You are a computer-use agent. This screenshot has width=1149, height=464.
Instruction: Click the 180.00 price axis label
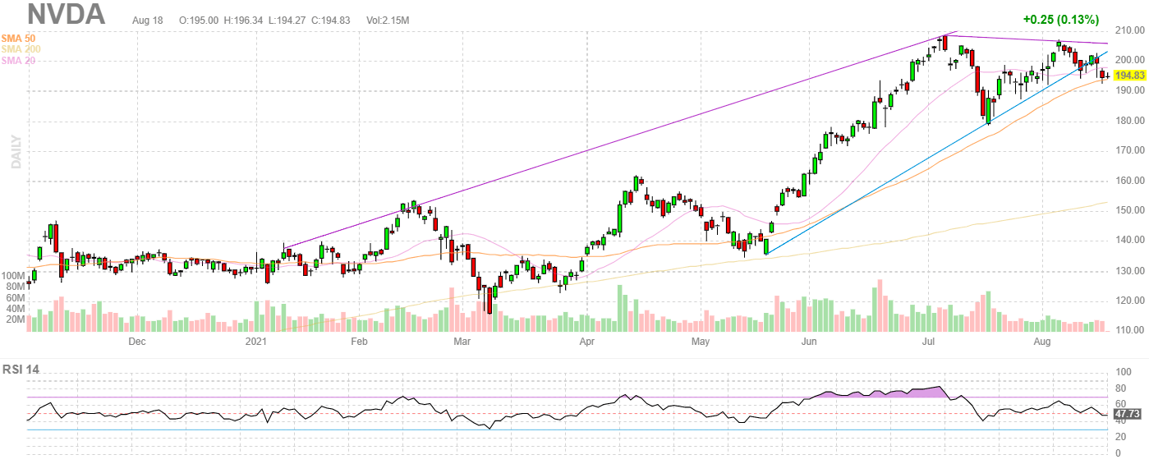click(x=1129, y=121)
